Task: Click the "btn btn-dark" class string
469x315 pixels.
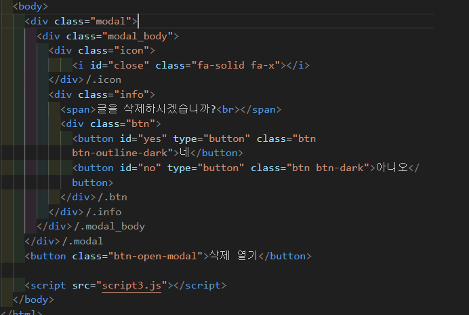Action: [x=328, y=168]
